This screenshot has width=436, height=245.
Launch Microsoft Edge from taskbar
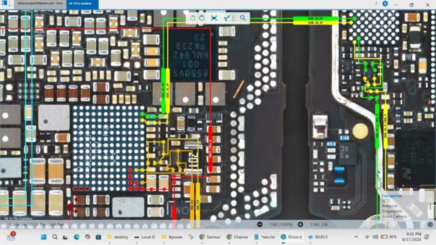coord(76,237)
